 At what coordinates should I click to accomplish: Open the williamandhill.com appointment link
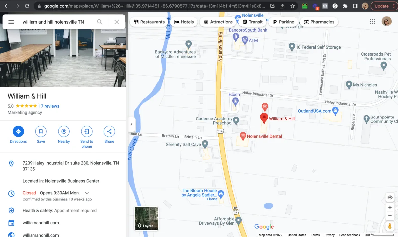point(41,223)
